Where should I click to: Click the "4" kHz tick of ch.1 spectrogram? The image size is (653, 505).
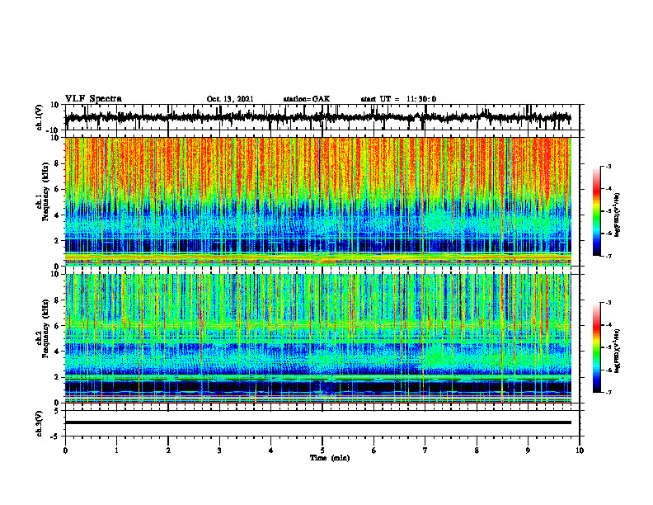point(58,215)
